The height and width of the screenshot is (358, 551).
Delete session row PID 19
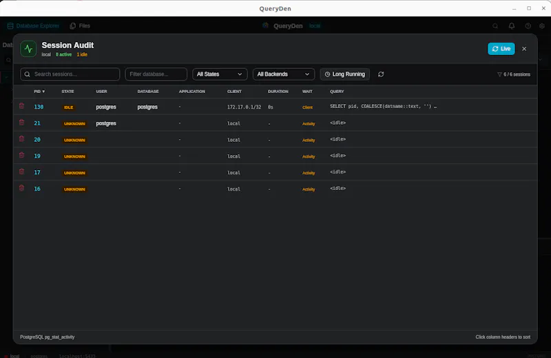tap(21, 155)
